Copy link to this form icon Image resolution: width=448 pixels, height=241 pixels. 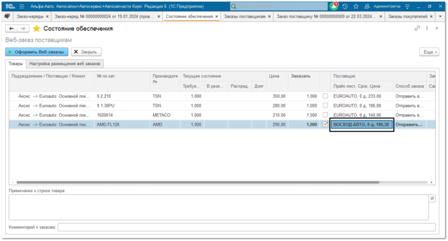(x=417, y=28)
